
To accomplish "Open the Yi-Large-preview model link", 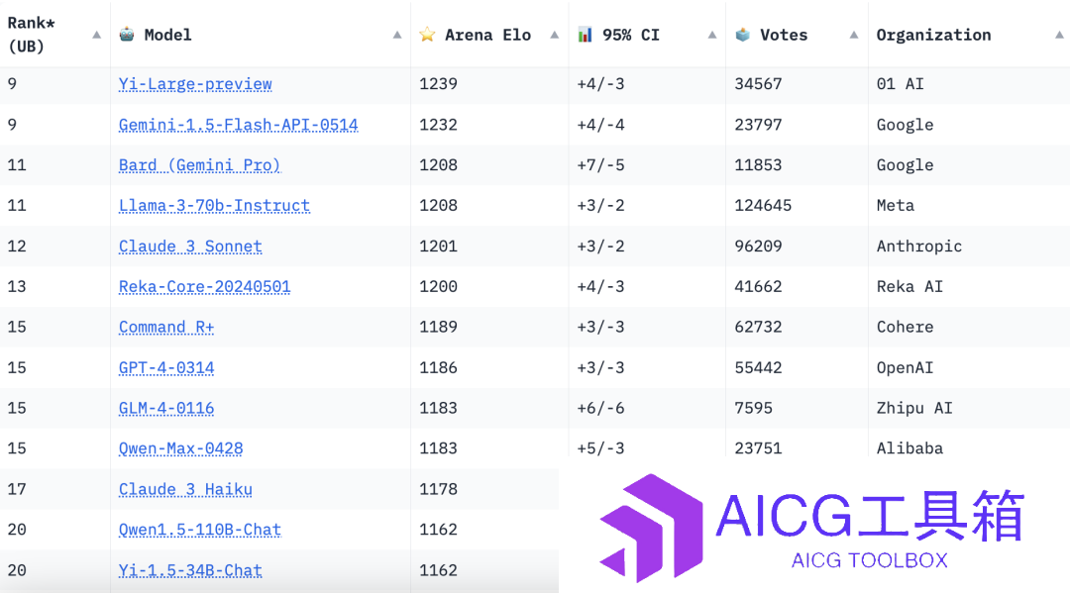I will click(195, 84).
